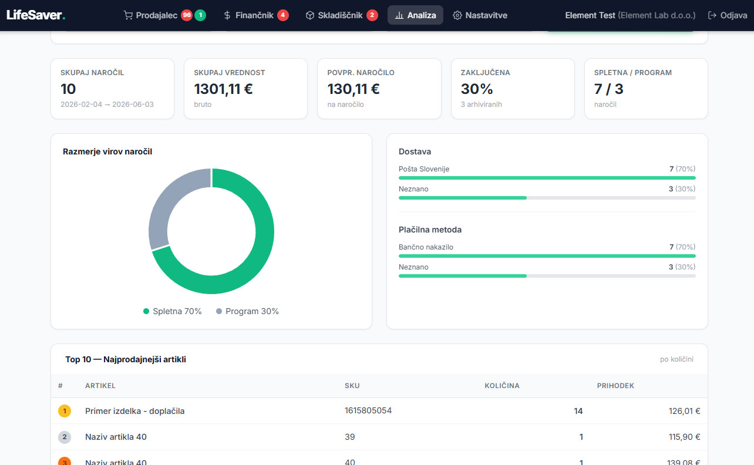Screen dimensions: 754x465
Task: Click the box icon beside Skladiščnik
Action: 309,15
